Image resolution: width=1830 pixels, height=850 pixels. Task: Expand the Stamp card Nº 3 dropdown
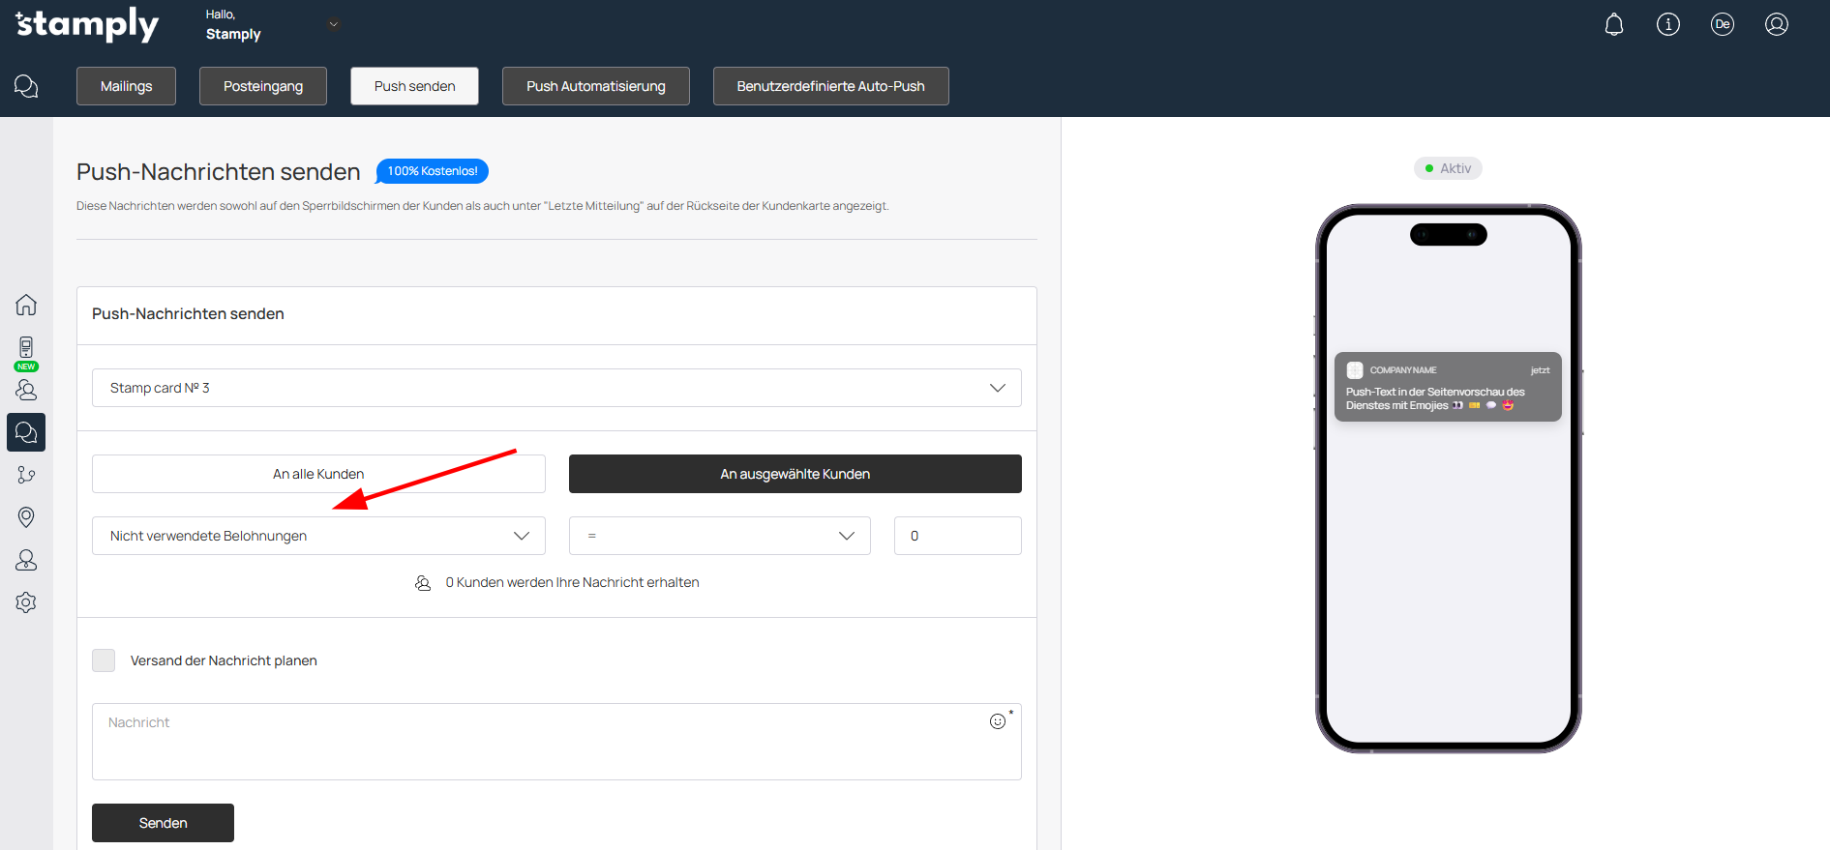[x=556, y=388]
